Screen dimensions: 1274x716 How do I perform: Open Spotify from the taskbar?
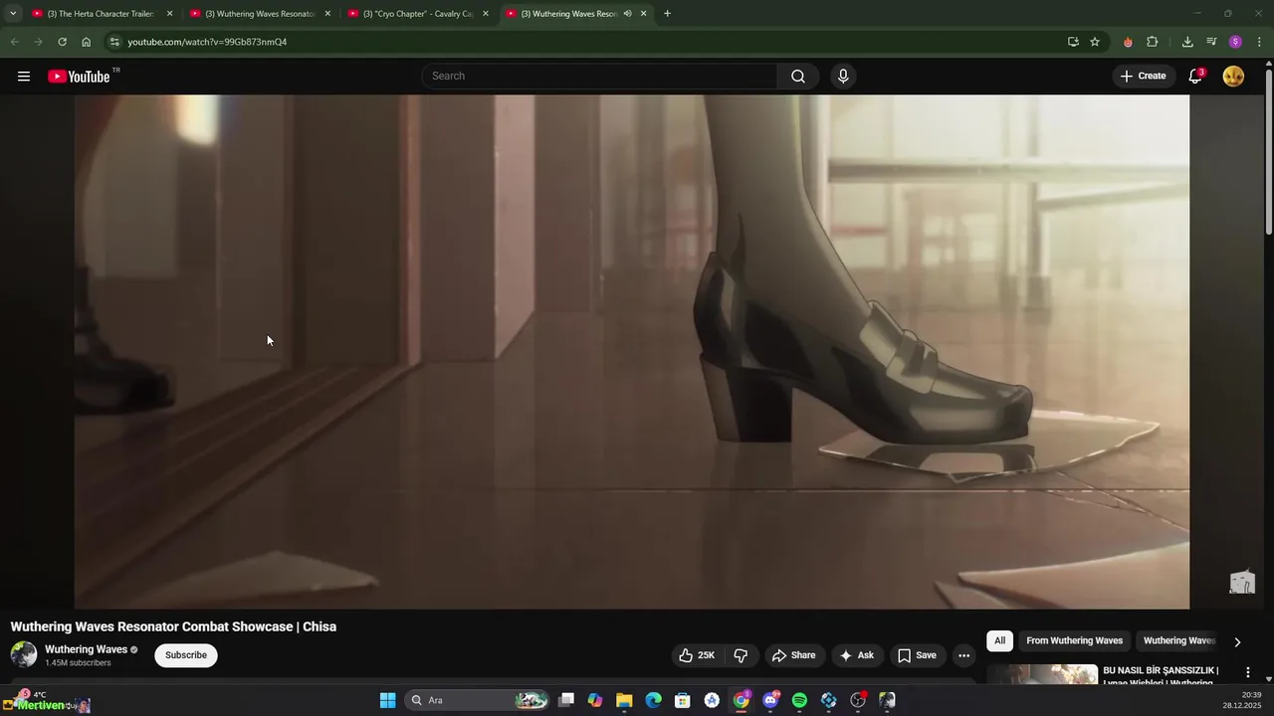coord(799,700)
